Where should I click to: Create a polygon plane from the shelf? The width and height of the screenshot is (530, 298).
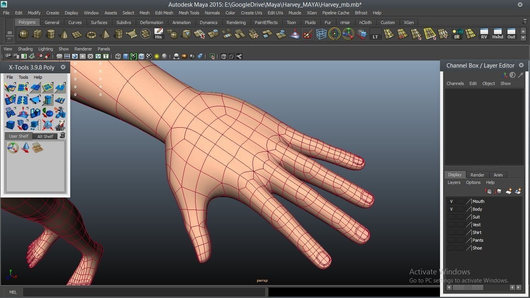[78, 34]
